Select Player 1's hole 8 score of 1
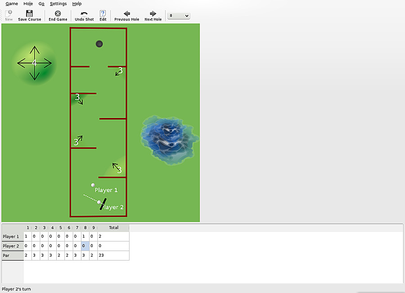 click(x=85, y=236)
